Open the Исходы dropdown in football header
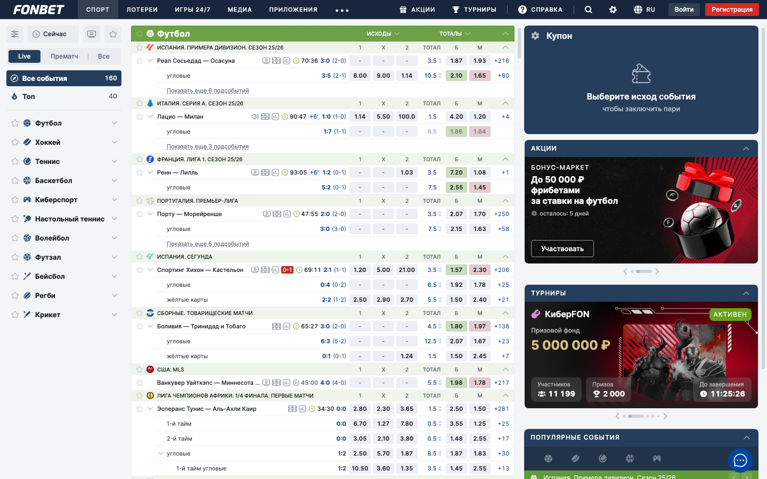This screenshot has height=479, width=767. click(383, 34)
